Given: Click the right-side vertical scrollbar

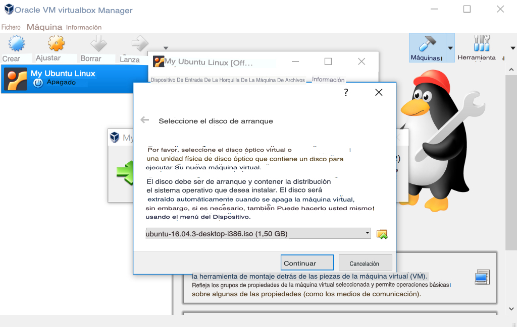Looking at the screenshot, I should coord(510,181).
